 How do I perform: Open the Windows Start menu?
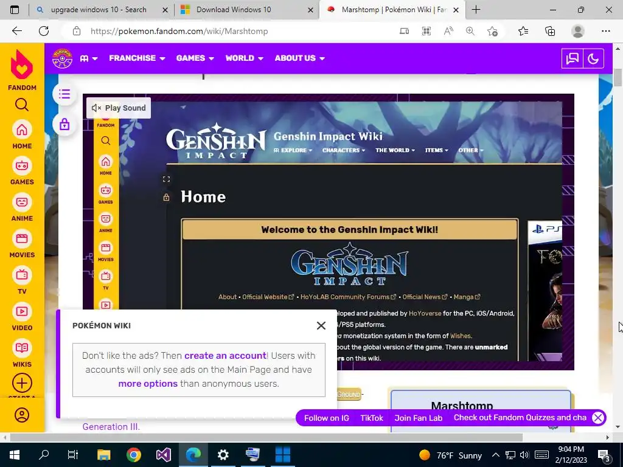[15, 455]
